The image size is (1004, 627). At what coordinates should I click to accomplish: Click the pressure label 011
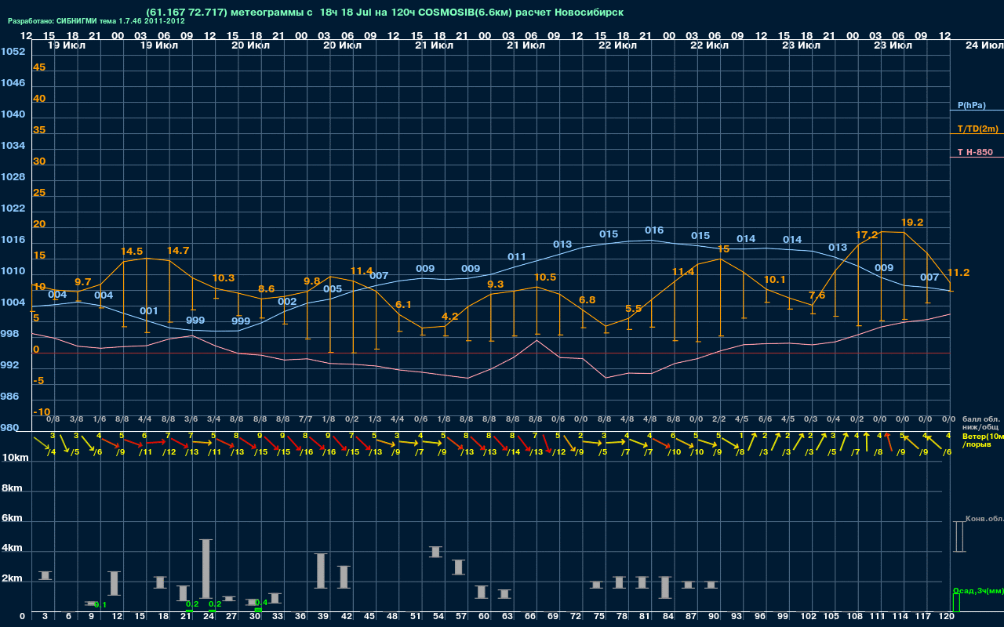(517, 257)
